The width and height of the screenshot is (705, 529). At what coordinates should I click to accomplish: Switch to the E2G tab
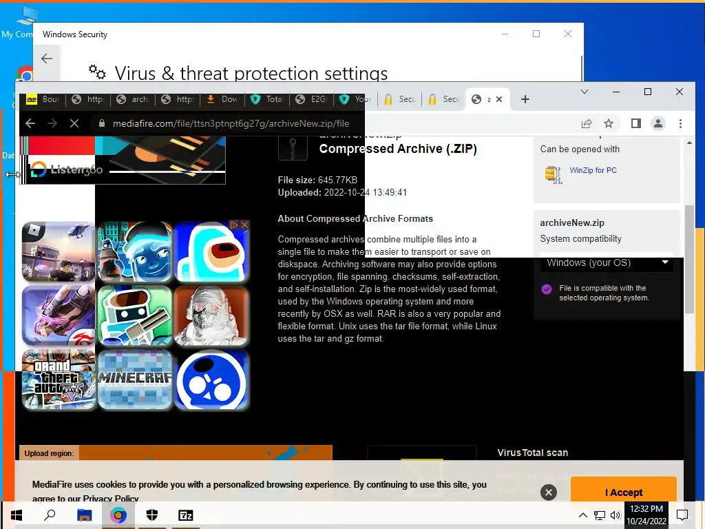(x=312, y=99)
